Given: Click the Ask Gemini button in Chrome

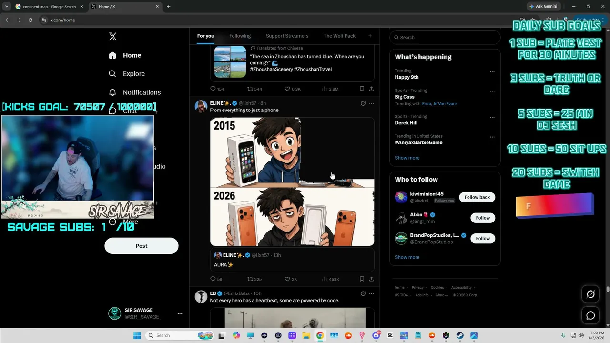Looking at the screenshot, I should tap(543, 6).
